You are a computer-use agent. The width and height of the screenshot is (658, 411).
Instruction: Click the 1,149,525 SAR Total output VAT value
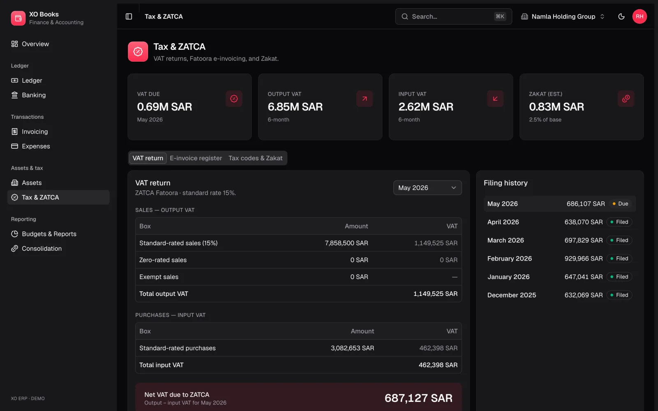(435, 294)
